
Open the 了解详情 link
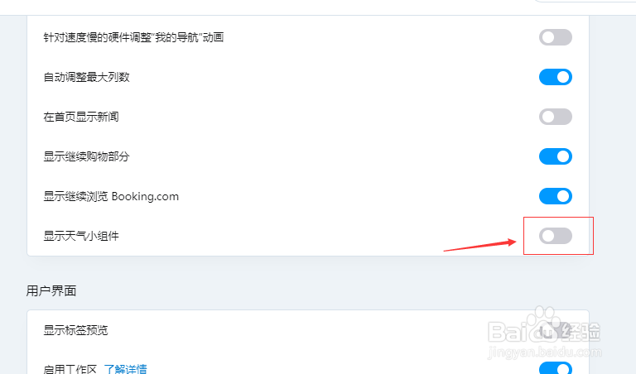pyautogui.click(x=125, y=369)
